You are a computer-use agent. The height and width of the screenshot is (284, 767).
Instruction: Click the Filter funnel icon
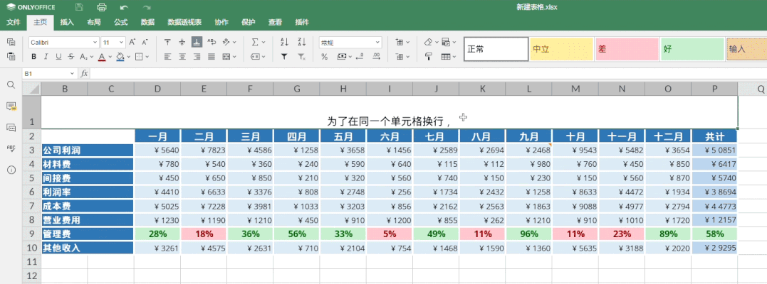pos(284,57)
